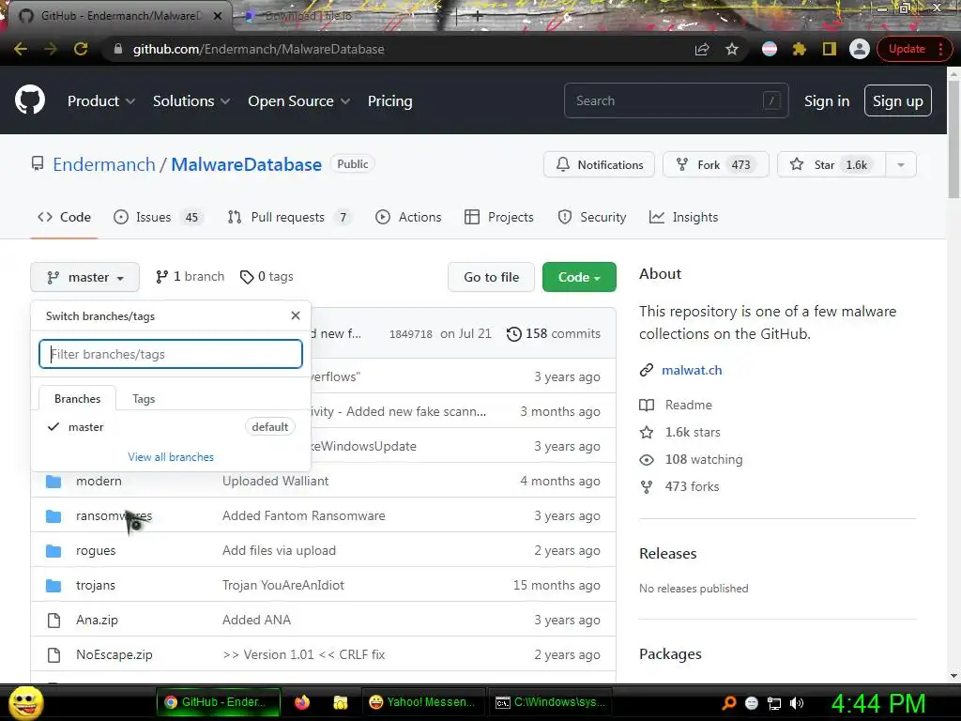Image resolution: width=961 pixels, height=721 pixels.
Task: Open the malwat.ch website link
Action: tap(692, 370)
